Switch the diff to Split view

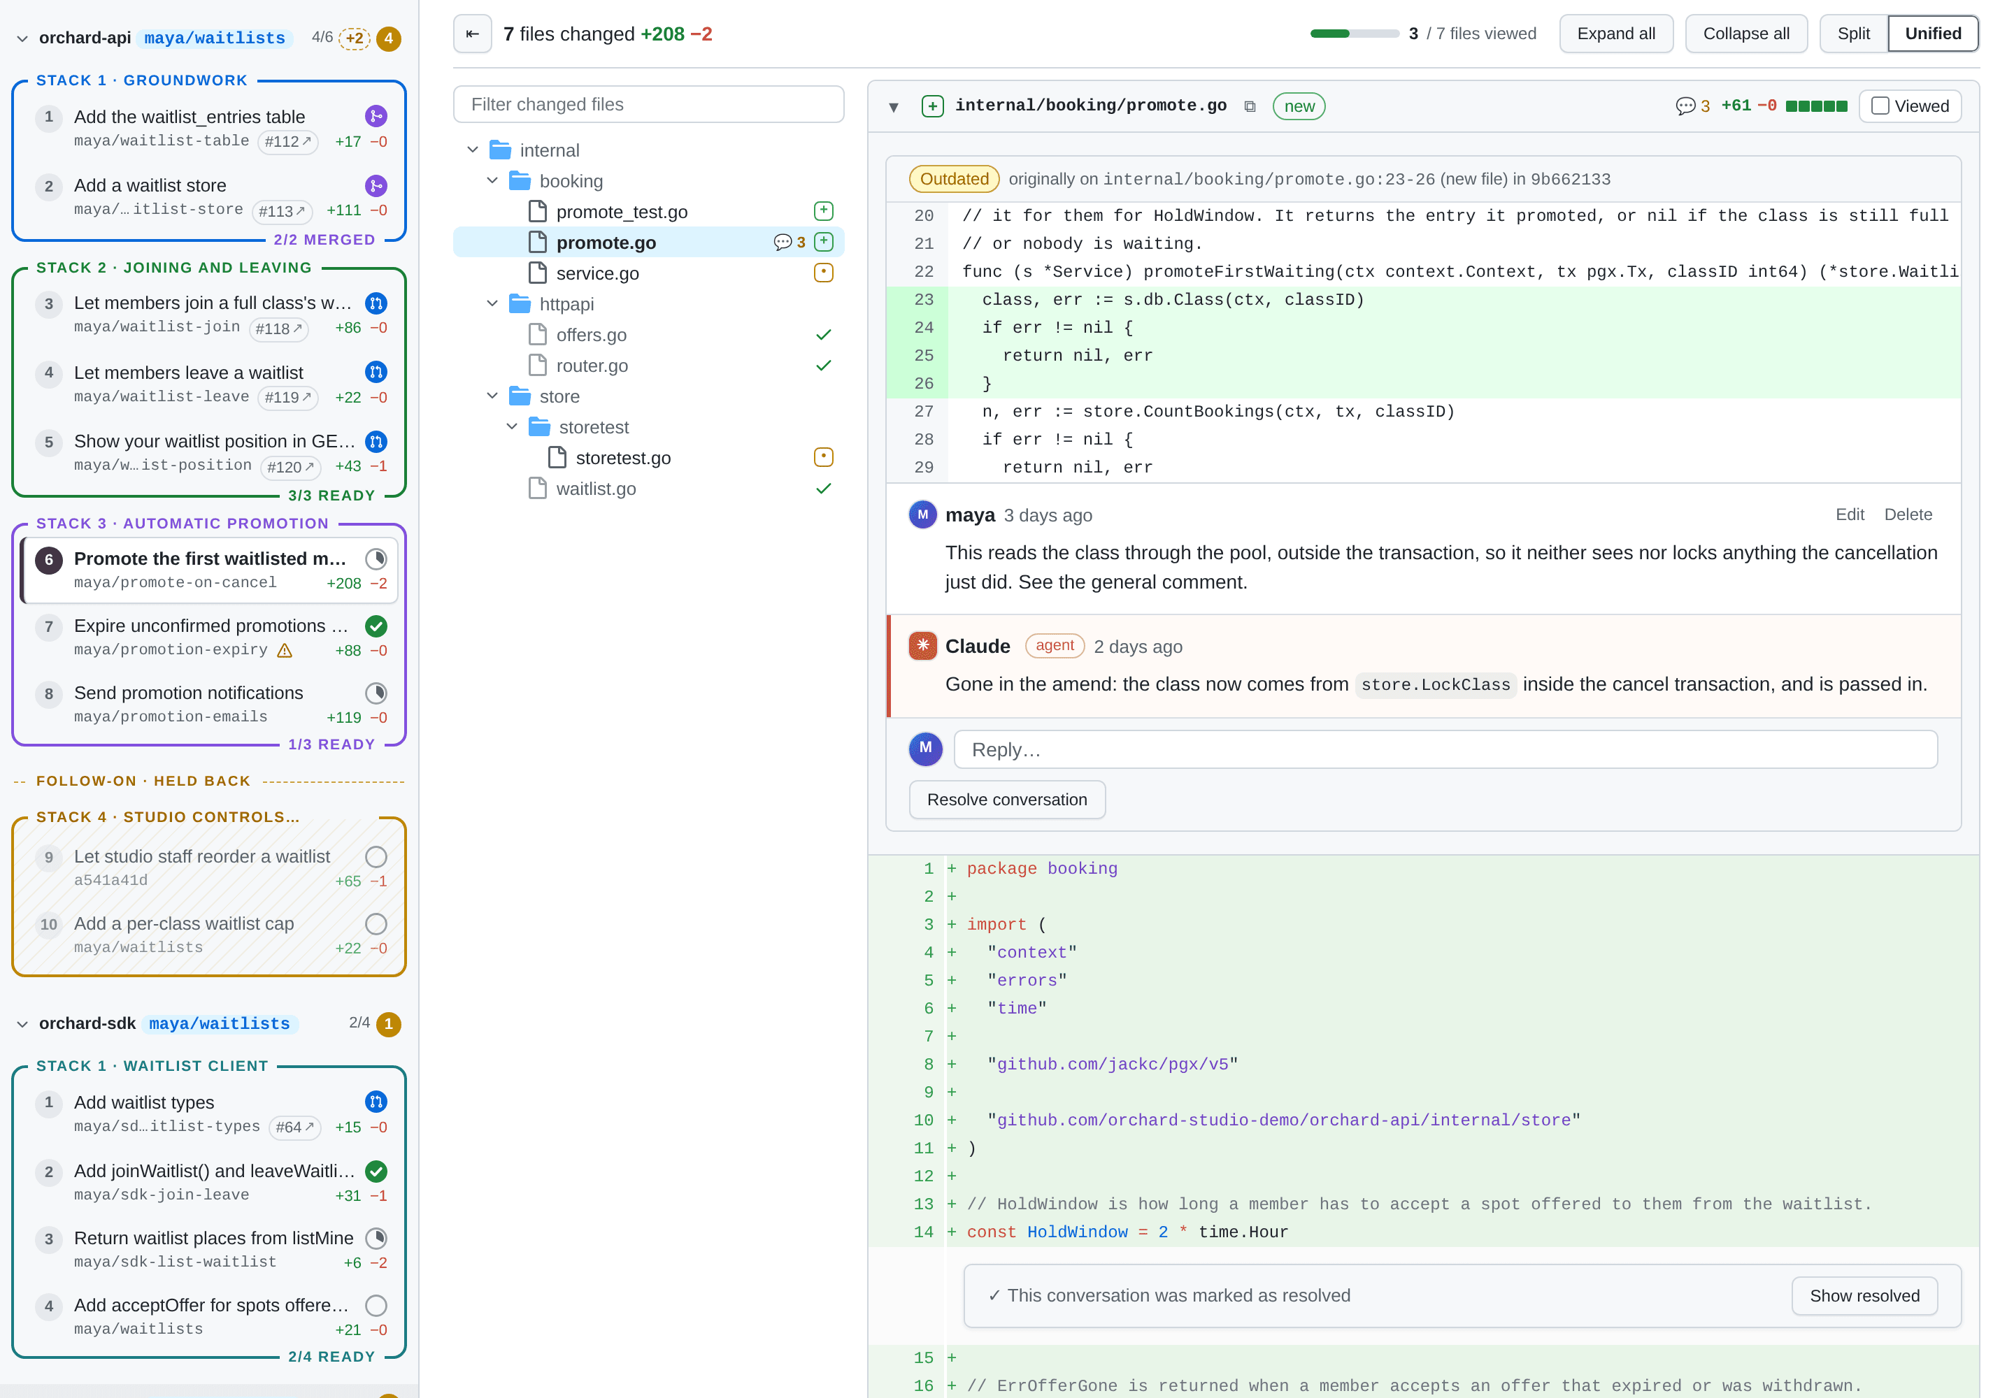pyautogui.click(x=1852, y=34)
